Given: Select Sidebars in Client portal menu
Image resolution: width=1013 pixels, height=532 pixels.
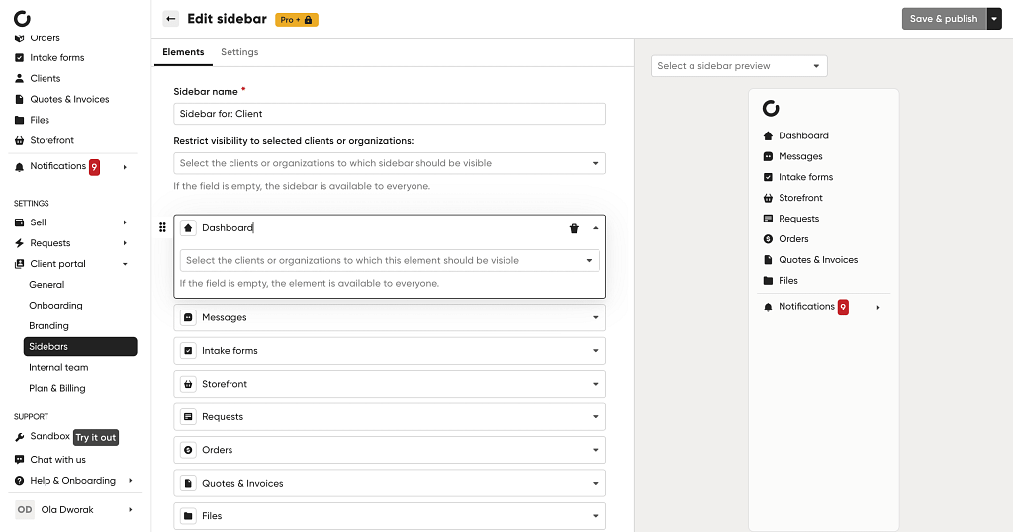Looking at the screenshot, I should point(80,347).
